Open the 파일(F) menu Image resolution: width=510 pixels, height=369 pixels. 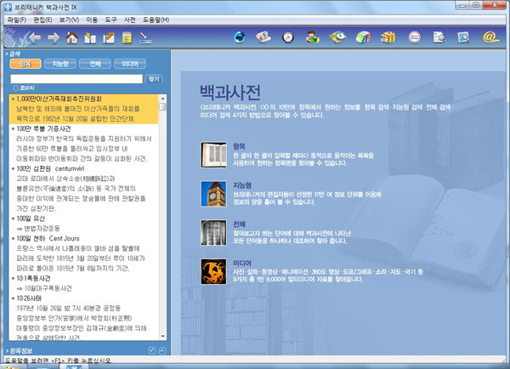click(17, 20)
